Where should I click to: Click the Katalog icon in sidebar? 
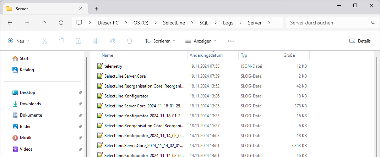(x=15, y=70)
